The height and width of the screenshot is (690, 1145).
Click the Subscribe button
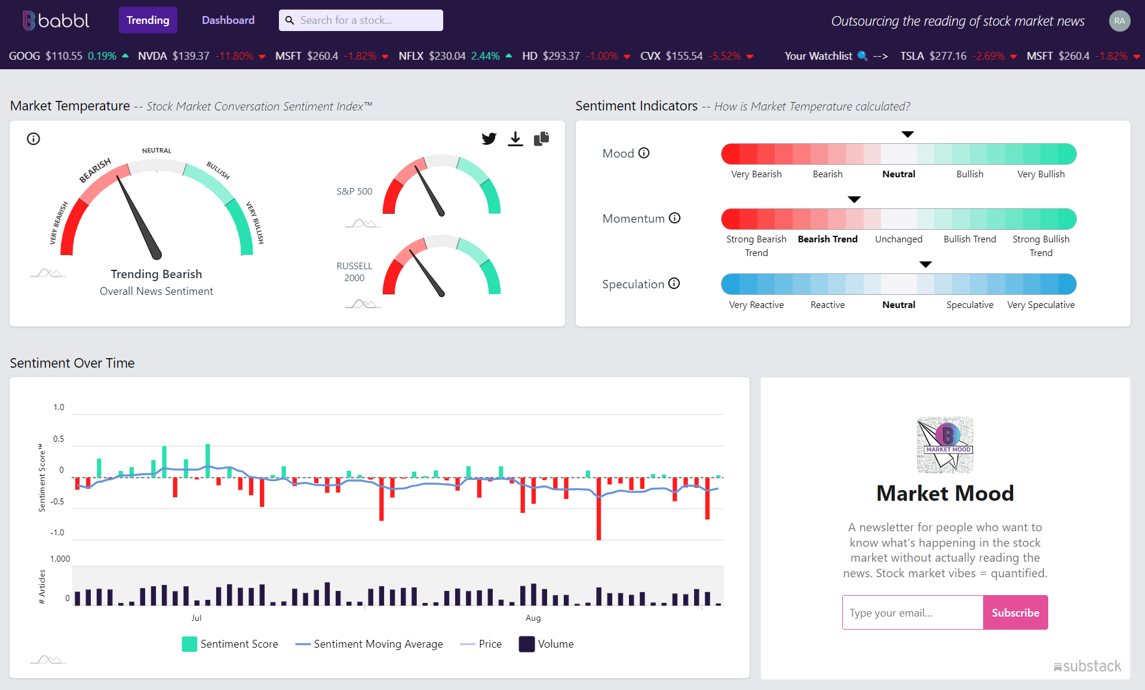click(1015, 612)
